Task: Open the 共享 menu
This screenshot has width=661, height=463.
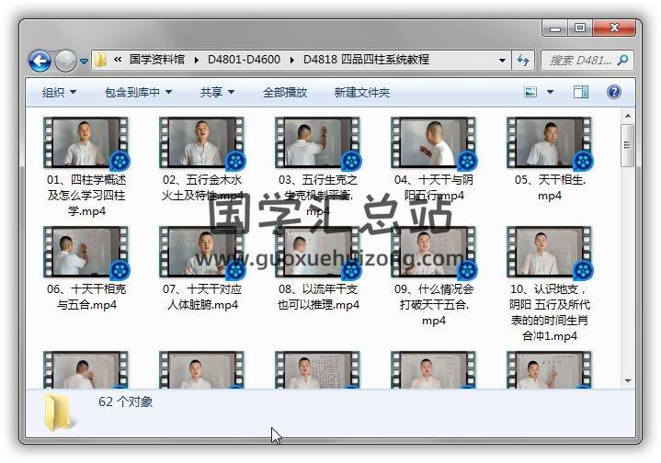Action: click(x=217, y=92)
